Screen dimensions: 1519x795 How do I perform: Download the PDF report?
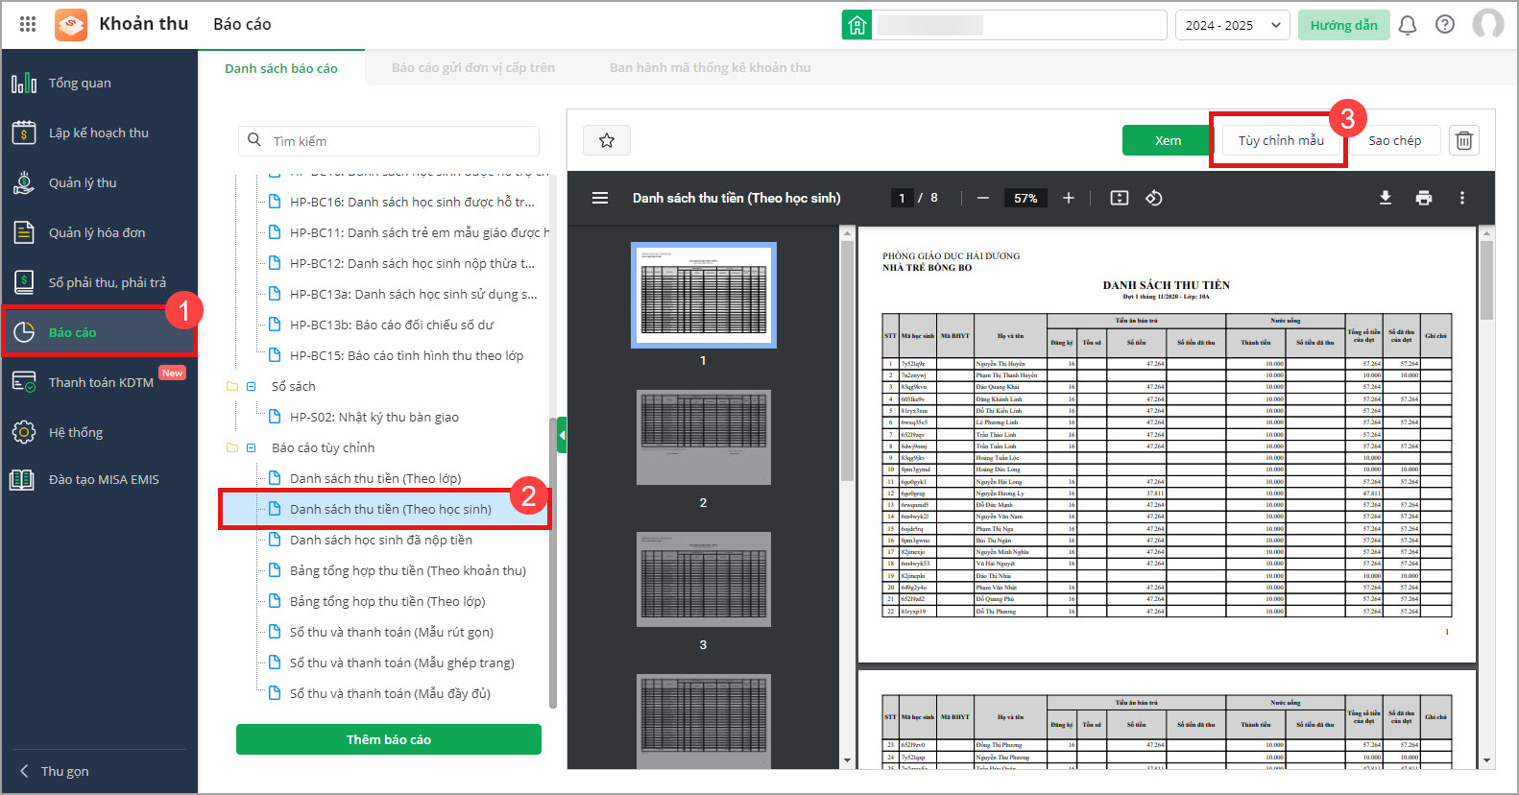[1385, 198]
